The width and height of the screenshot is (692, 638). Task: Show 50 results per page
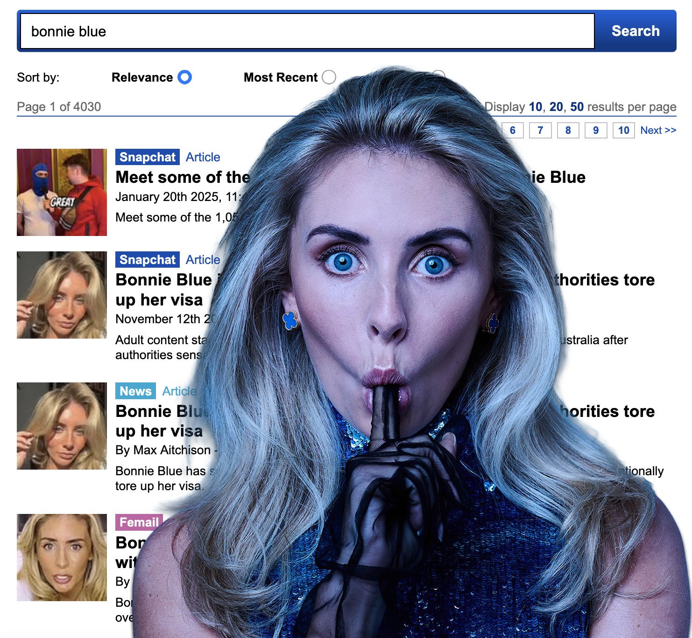coord(577,107)
